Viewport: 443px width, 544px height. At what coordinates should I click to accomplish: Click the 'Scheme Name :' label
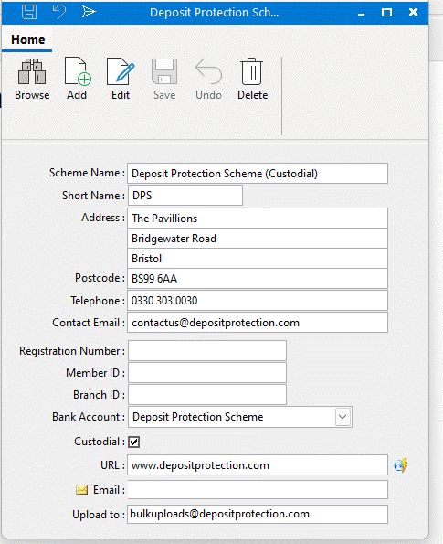point(87,173)
